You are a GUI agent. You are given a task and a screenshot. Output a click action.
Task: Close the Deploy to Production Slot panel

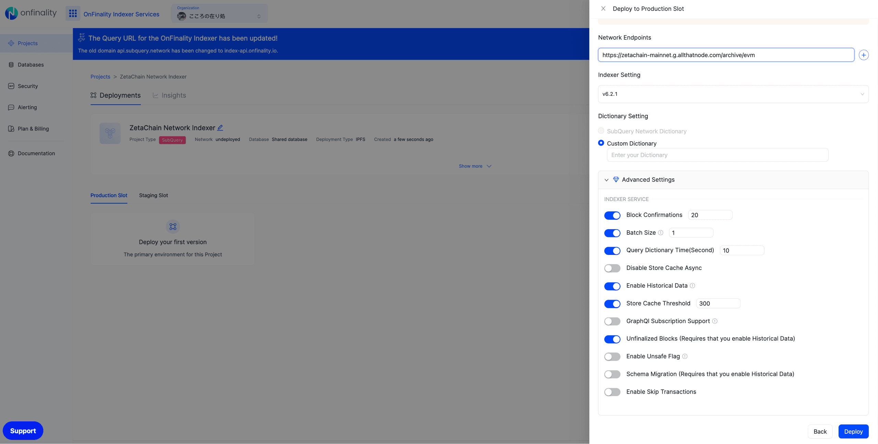604,9
